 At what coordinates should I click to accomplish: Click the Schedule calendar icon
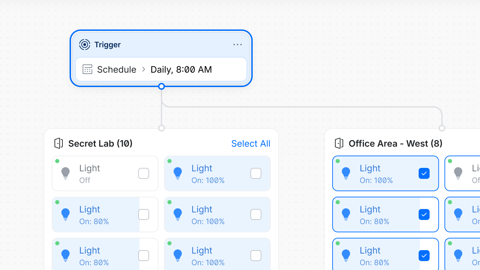(x=87, y=69)
